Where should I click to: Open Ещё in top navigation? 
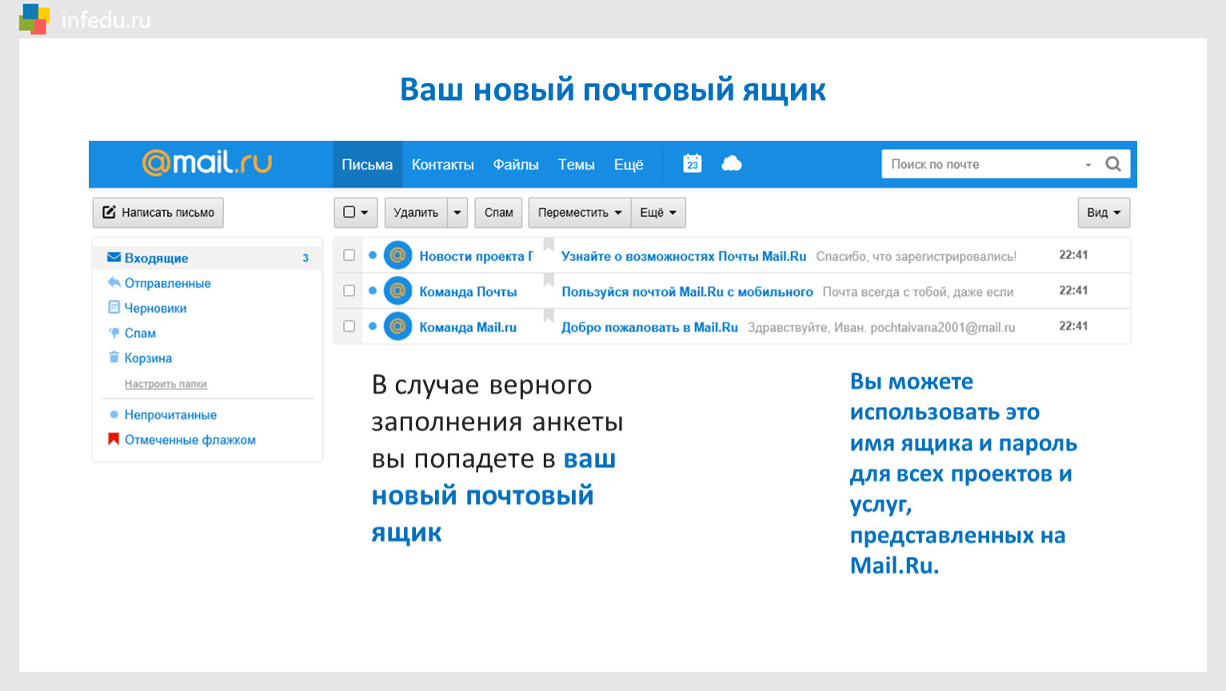tap(629, 165)
